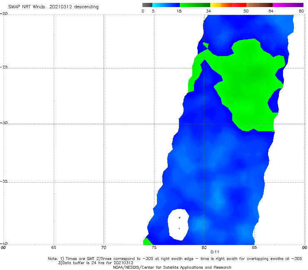This screenshot has height=270, width=308.
Task: Click the color bar label '18'
Action: click(x=179, y=11)
